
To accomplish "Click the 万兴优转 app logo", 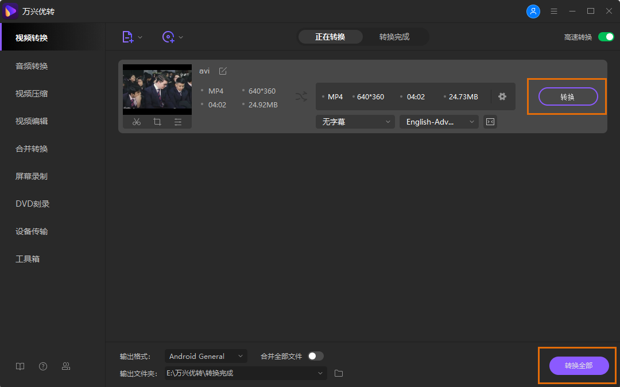I will pos(11,11).
